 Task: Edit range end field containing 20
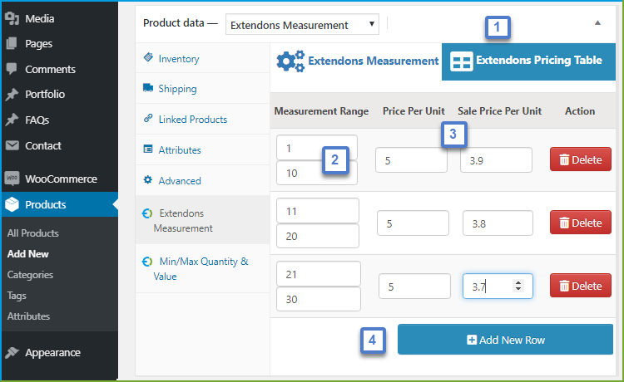[318, 236]
